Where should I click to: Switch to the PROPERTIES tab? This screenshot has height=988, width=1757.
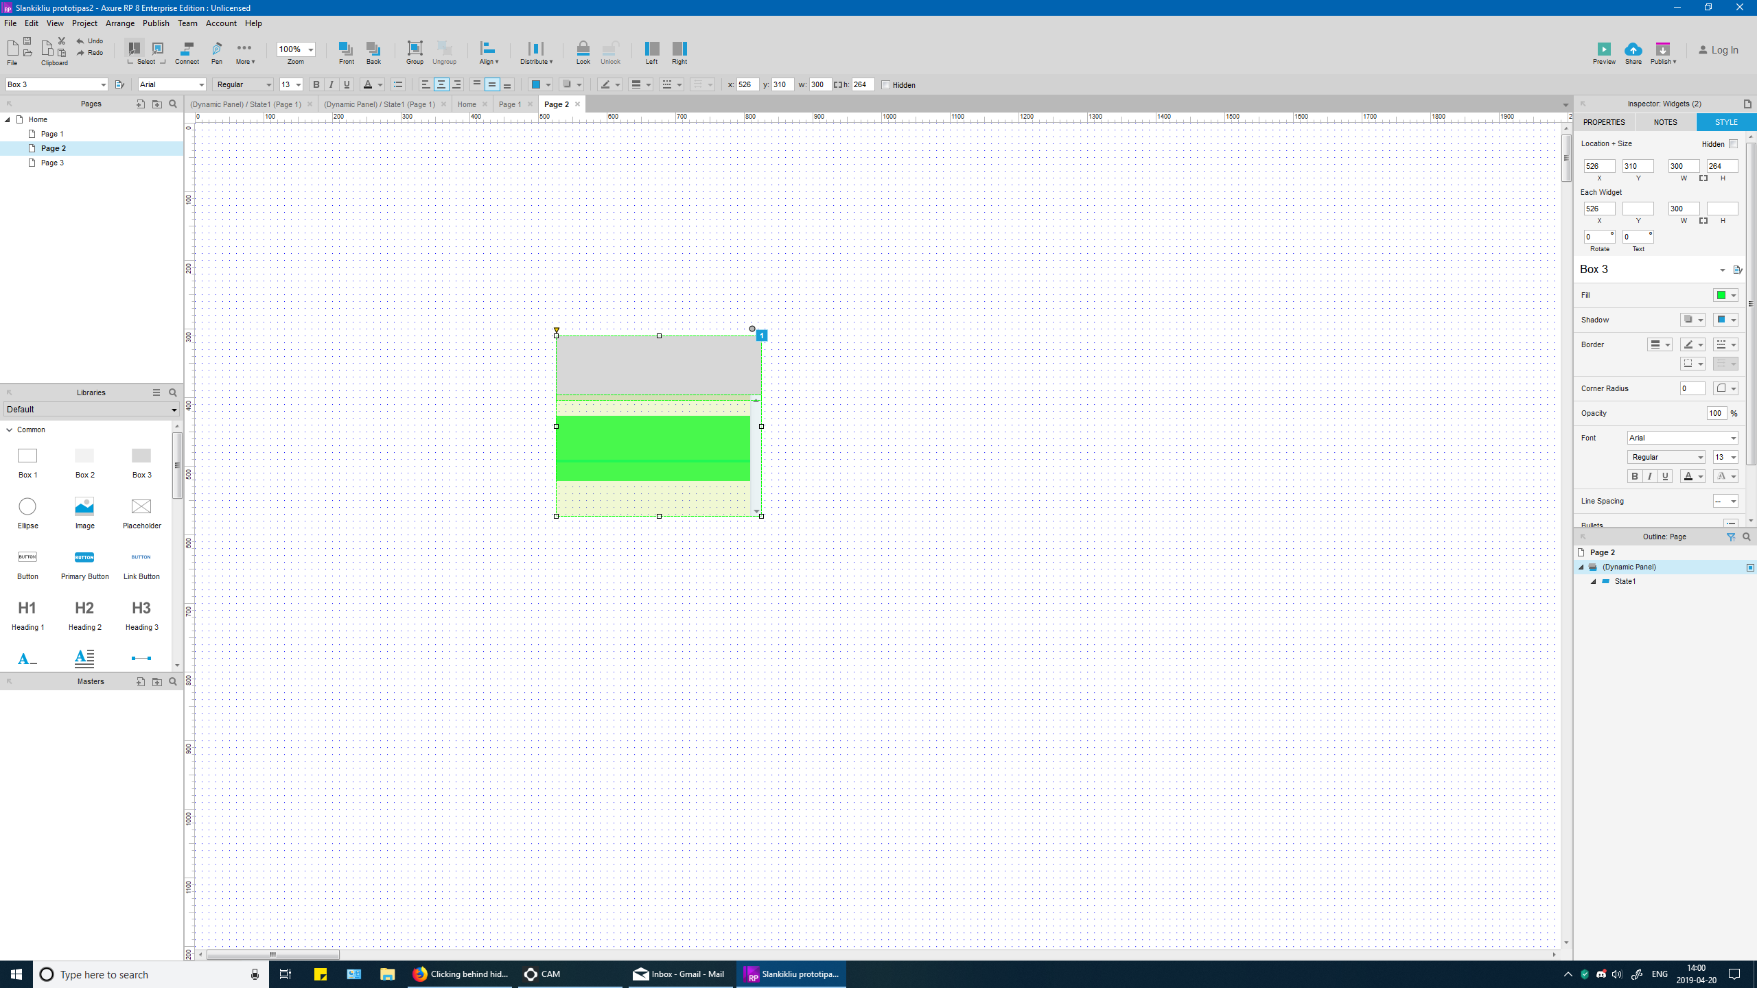pyautogui.click(x=1604, y=122)
